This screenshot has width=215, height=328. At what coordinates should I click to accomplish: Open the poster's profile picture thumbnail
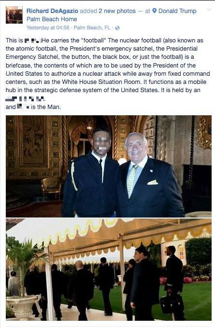coord(14,15)
